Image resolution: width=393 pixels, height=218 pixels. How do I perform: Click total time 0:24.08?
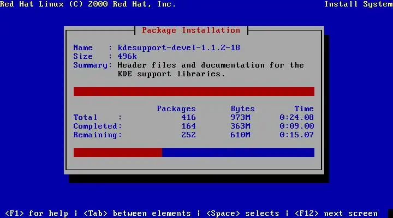[296, 117]
